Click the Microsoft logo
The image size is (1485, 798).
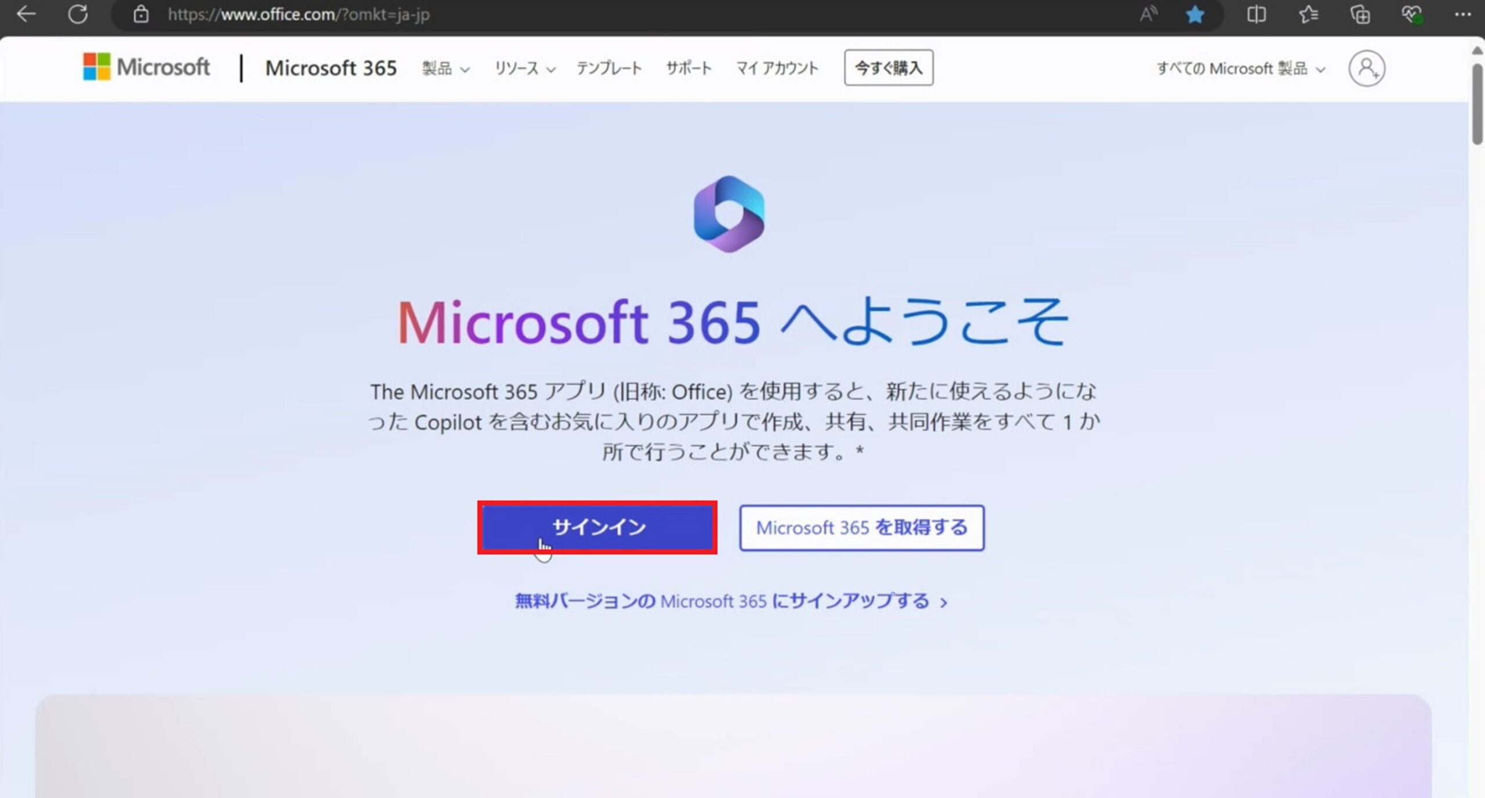point(146,67)
